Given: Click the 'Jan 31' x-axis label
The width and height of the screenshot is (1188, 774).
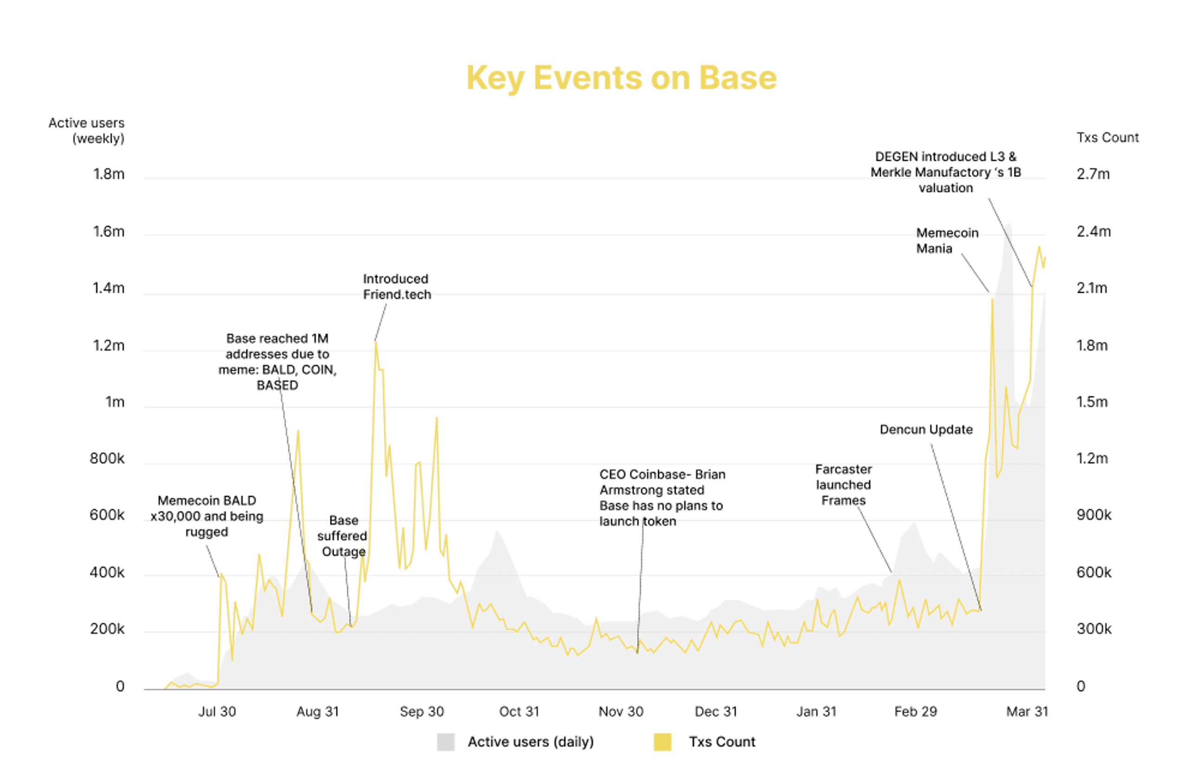Looking at the screenshot, I should coord(816,711).
